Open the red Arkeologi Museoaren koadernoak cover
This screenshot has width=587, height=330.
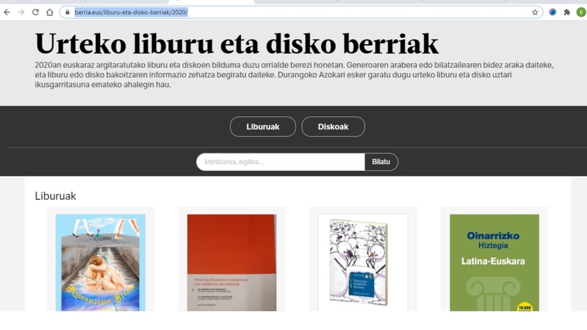point(232,263)
